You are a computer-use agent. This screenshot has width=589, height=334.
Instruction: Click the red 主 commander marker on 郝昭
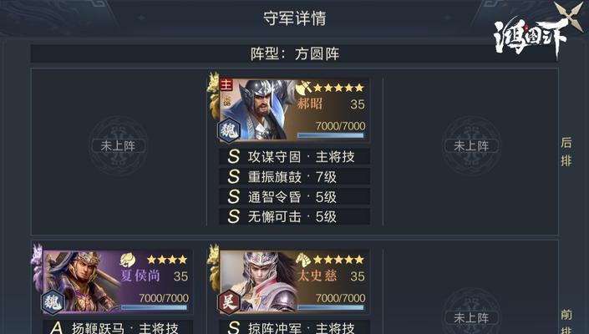click(226, 85)
